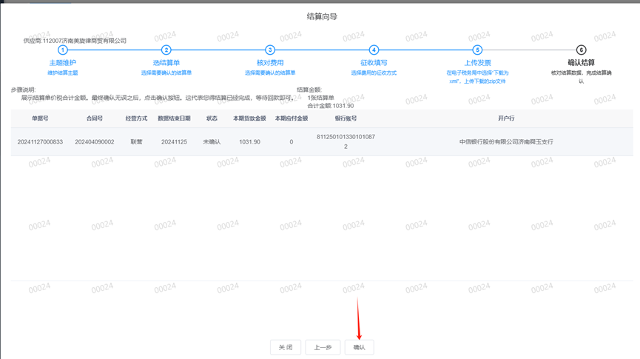Click the 确认 button
640x359 pixels.
coord(359,347)
